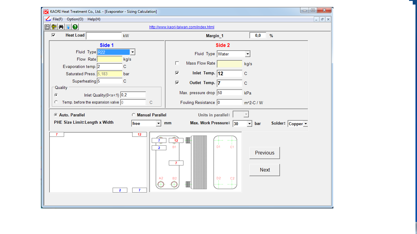Click the blue water drop toolbar icon
This screenshot has height=234, width=417.
coord(68,27)
